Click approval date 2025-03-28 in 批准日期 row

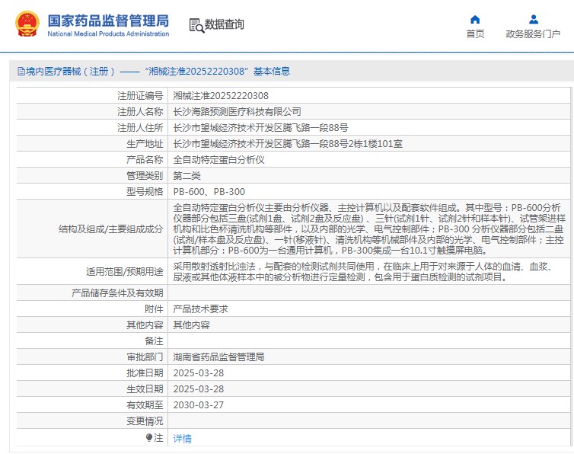pyautogui.click(x=199, y=373)
